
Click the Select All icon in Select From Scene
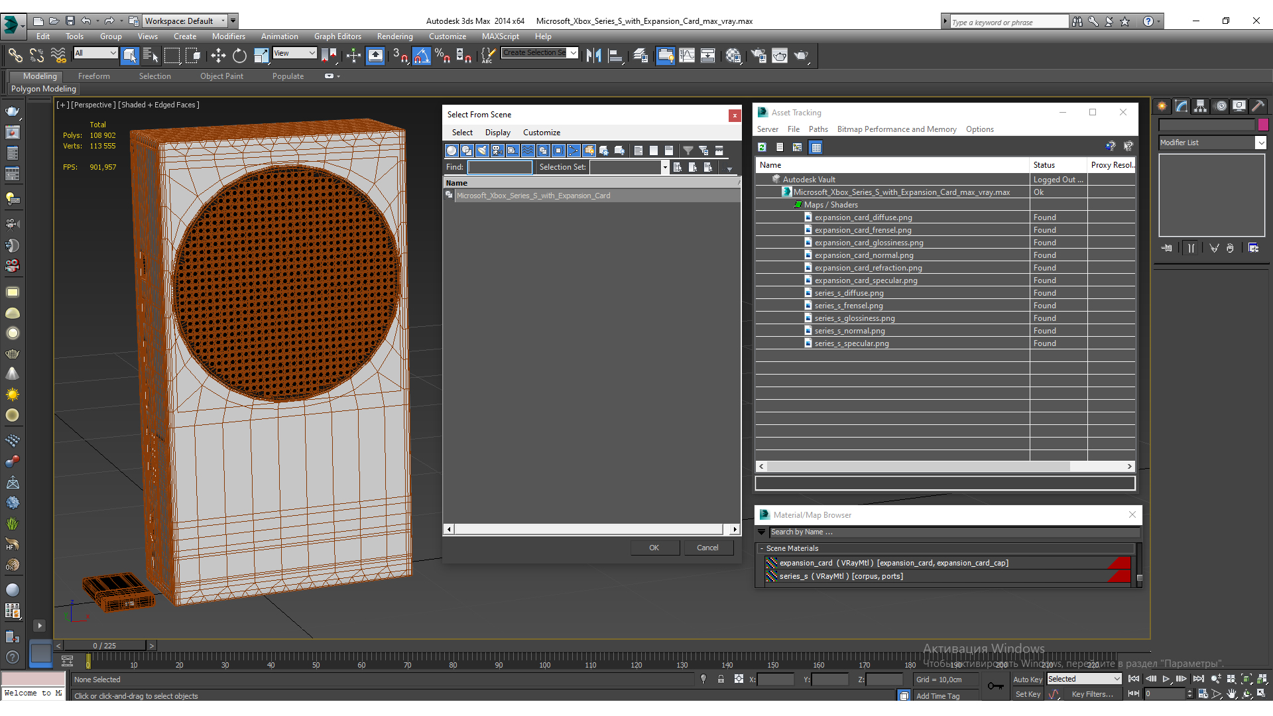[x=638, y=150]
